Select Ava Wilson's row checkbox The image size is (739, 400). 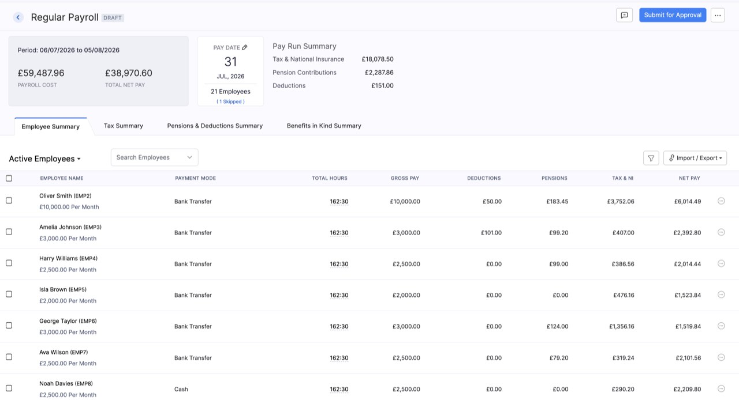click(x=9, y=357)
